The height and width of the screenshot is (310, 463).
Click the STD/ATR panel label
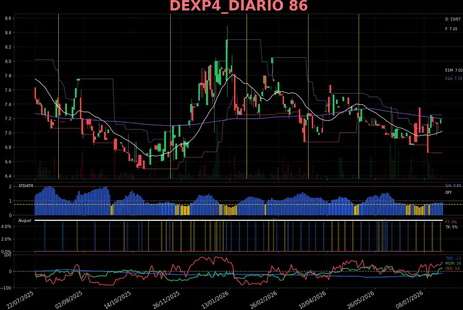tap(26, 186)
